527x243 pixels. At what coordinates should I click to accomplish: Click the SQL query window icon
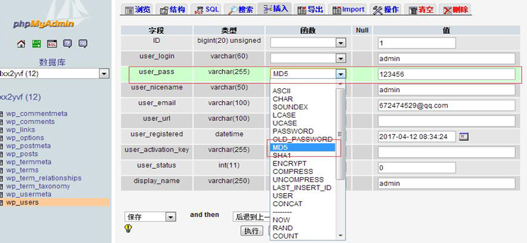pos(52,43)
